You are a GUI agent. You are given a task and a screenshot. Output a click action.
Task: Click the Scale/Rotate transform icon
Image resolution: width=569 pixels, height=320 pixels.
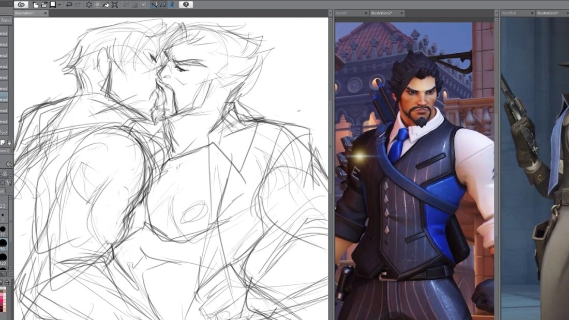pyautogui.click(x=114, y=5)
